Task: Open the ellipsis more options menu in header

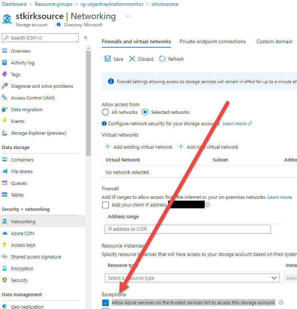Action: coord(128,16)
